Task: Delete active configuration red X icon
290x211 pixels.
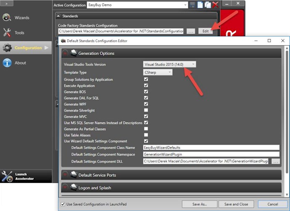Action: pos(216,5)
